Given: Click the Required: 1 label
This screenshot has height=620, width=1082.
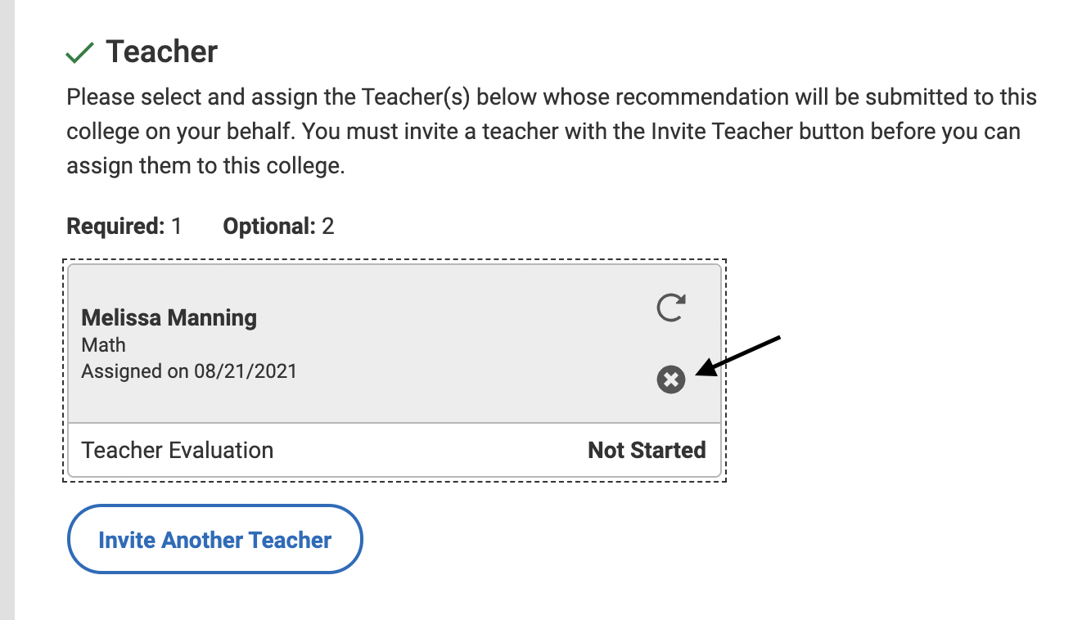Looking at the screenshot, I should point(122,226).
